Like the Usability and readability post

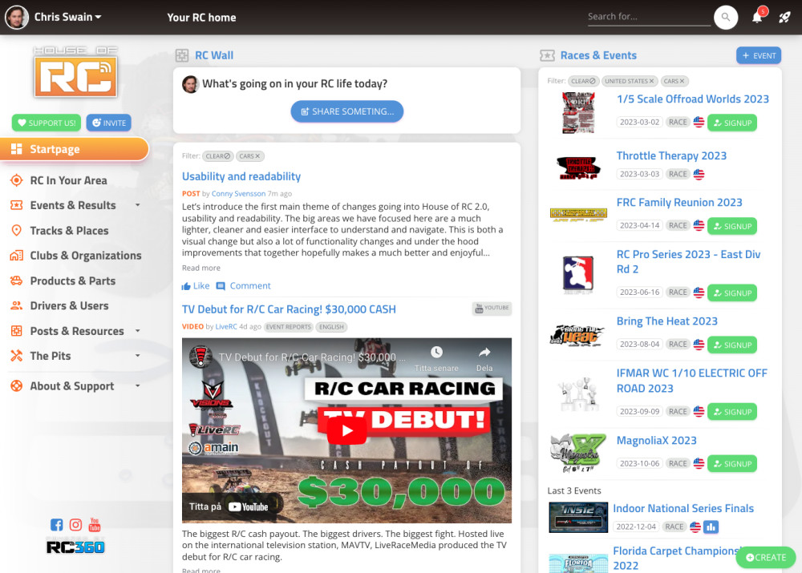196,286
